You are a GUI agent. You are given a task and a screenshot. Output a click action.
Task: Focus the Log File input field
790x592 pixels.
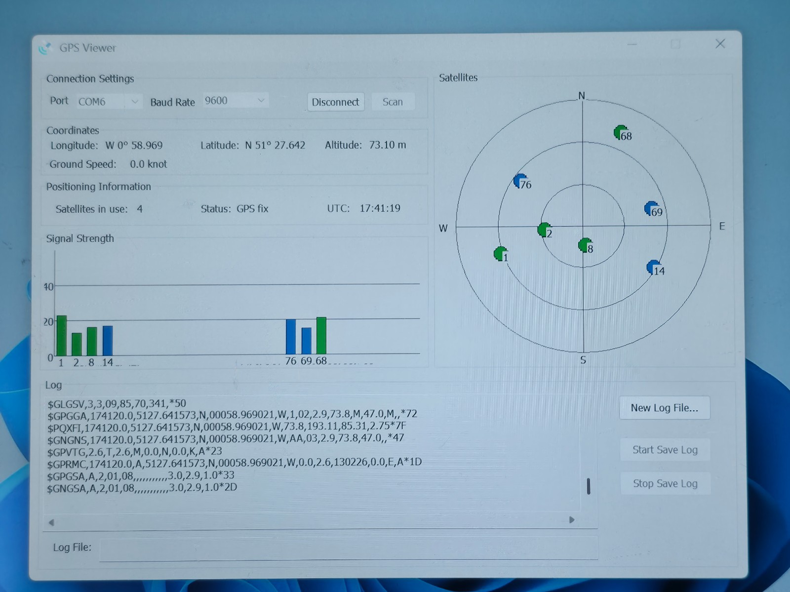coord(349,549)
